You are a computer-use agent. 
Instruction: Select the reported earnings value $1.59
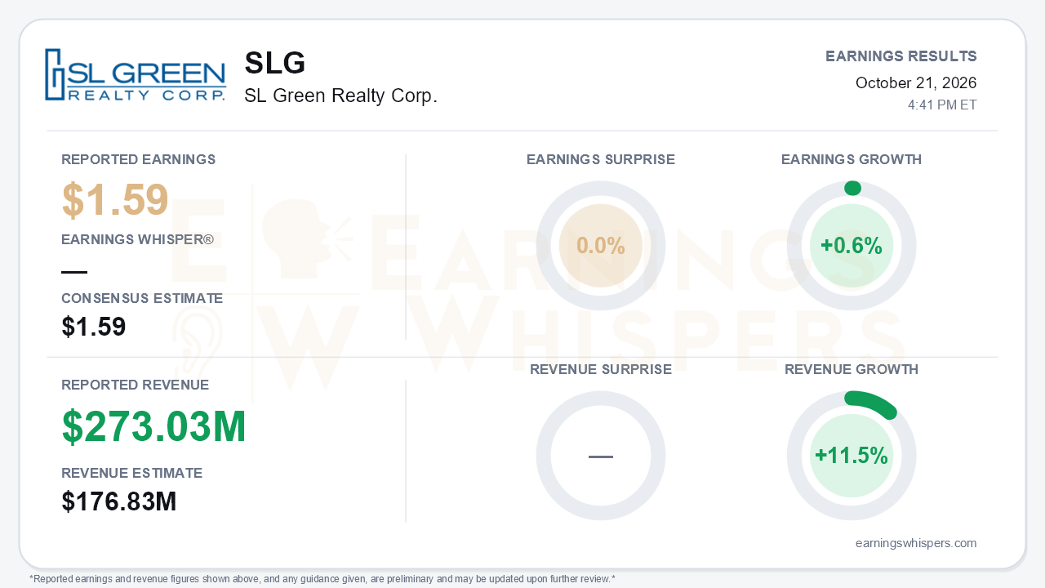pyautogui.click(x=115, y=200)
